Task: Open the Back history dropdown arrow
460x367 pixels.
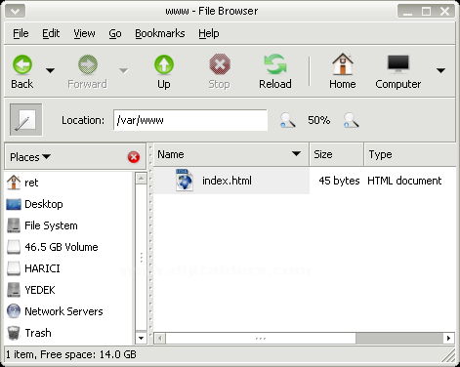Action: coord(50,70)
